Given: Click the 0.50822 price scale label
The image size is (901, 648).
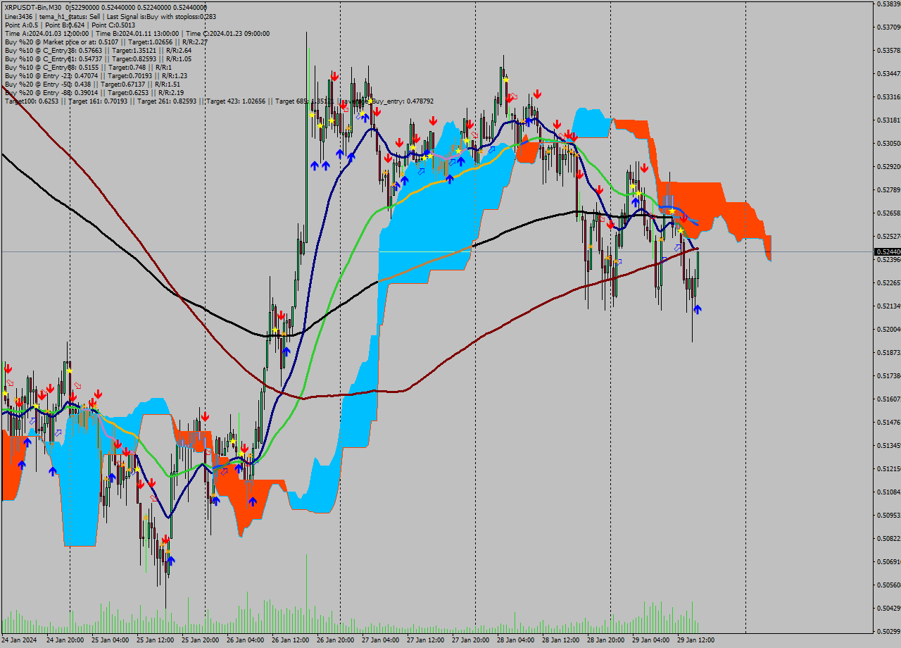Looking at the screenshot, I should point(888,539).
